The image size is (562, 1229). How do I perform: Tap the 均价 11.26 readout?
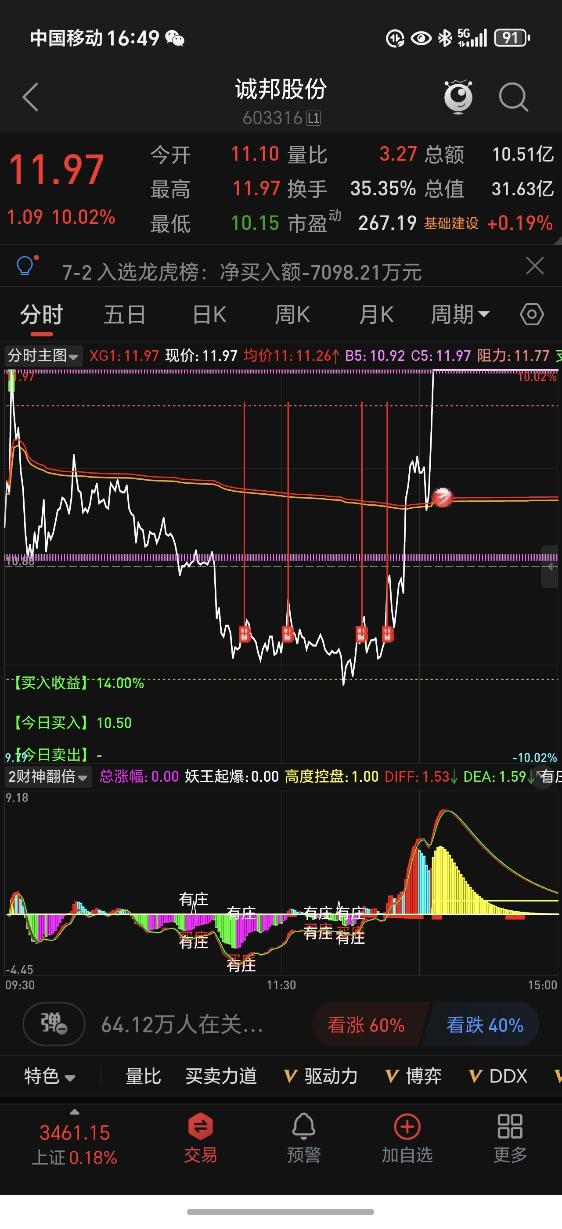click(x=292, y=356)
